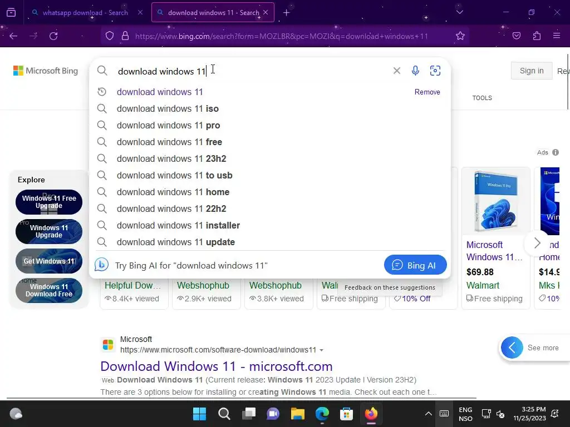Click the page vertical scrollbar
This screenshot has height=427, width=570.
click(568, 82)
